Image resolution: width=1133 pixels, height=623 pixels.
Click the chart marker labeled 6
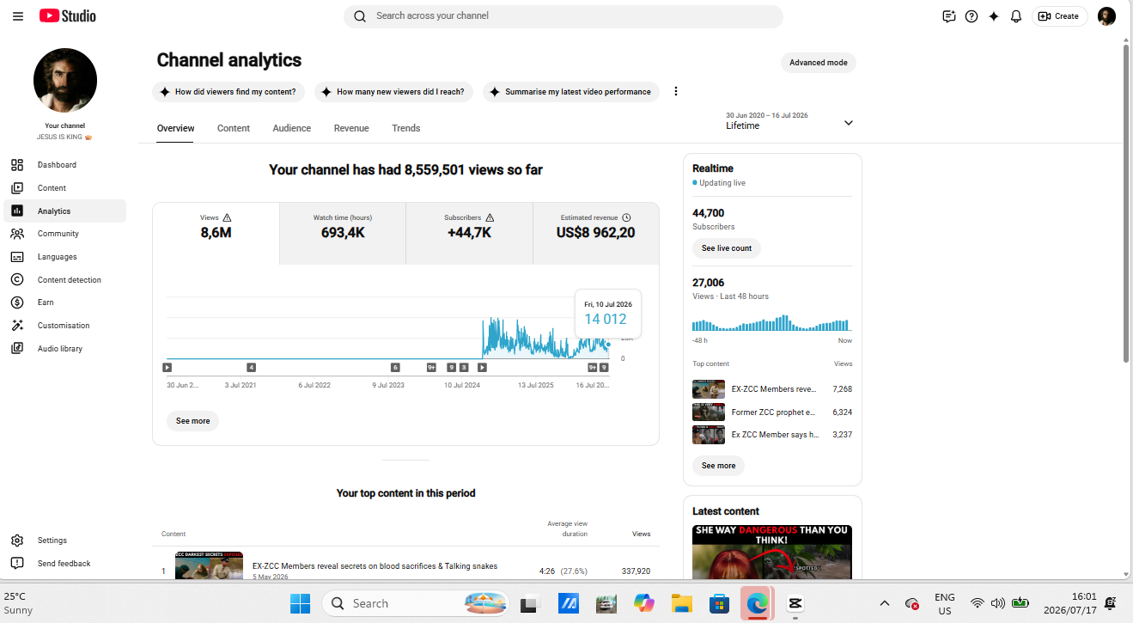(x=395, y=368)
